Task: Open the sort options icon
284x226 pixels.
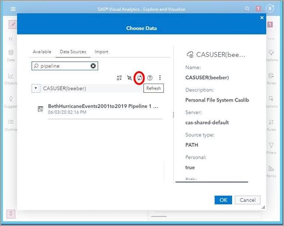Action: [119, 78]
